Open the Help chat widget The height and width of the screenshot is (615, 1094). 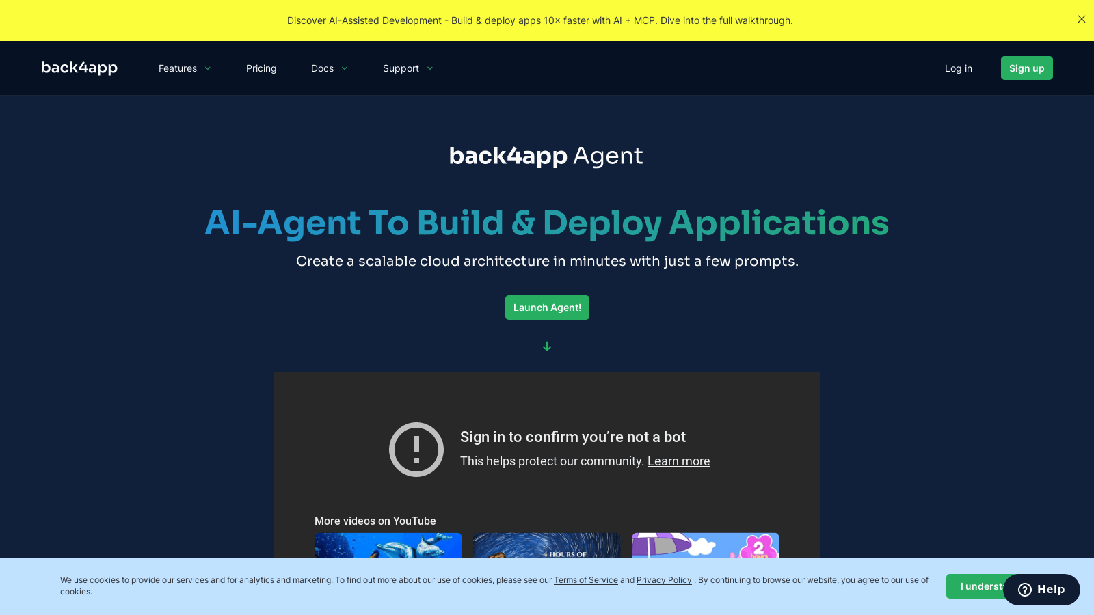[1042, 590]
